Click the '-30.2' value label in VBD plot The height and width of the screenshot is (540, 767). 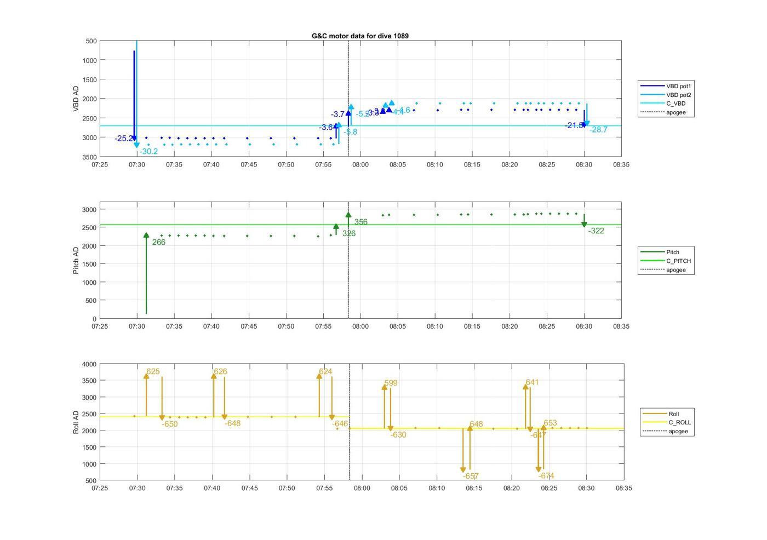click(148, 151)
